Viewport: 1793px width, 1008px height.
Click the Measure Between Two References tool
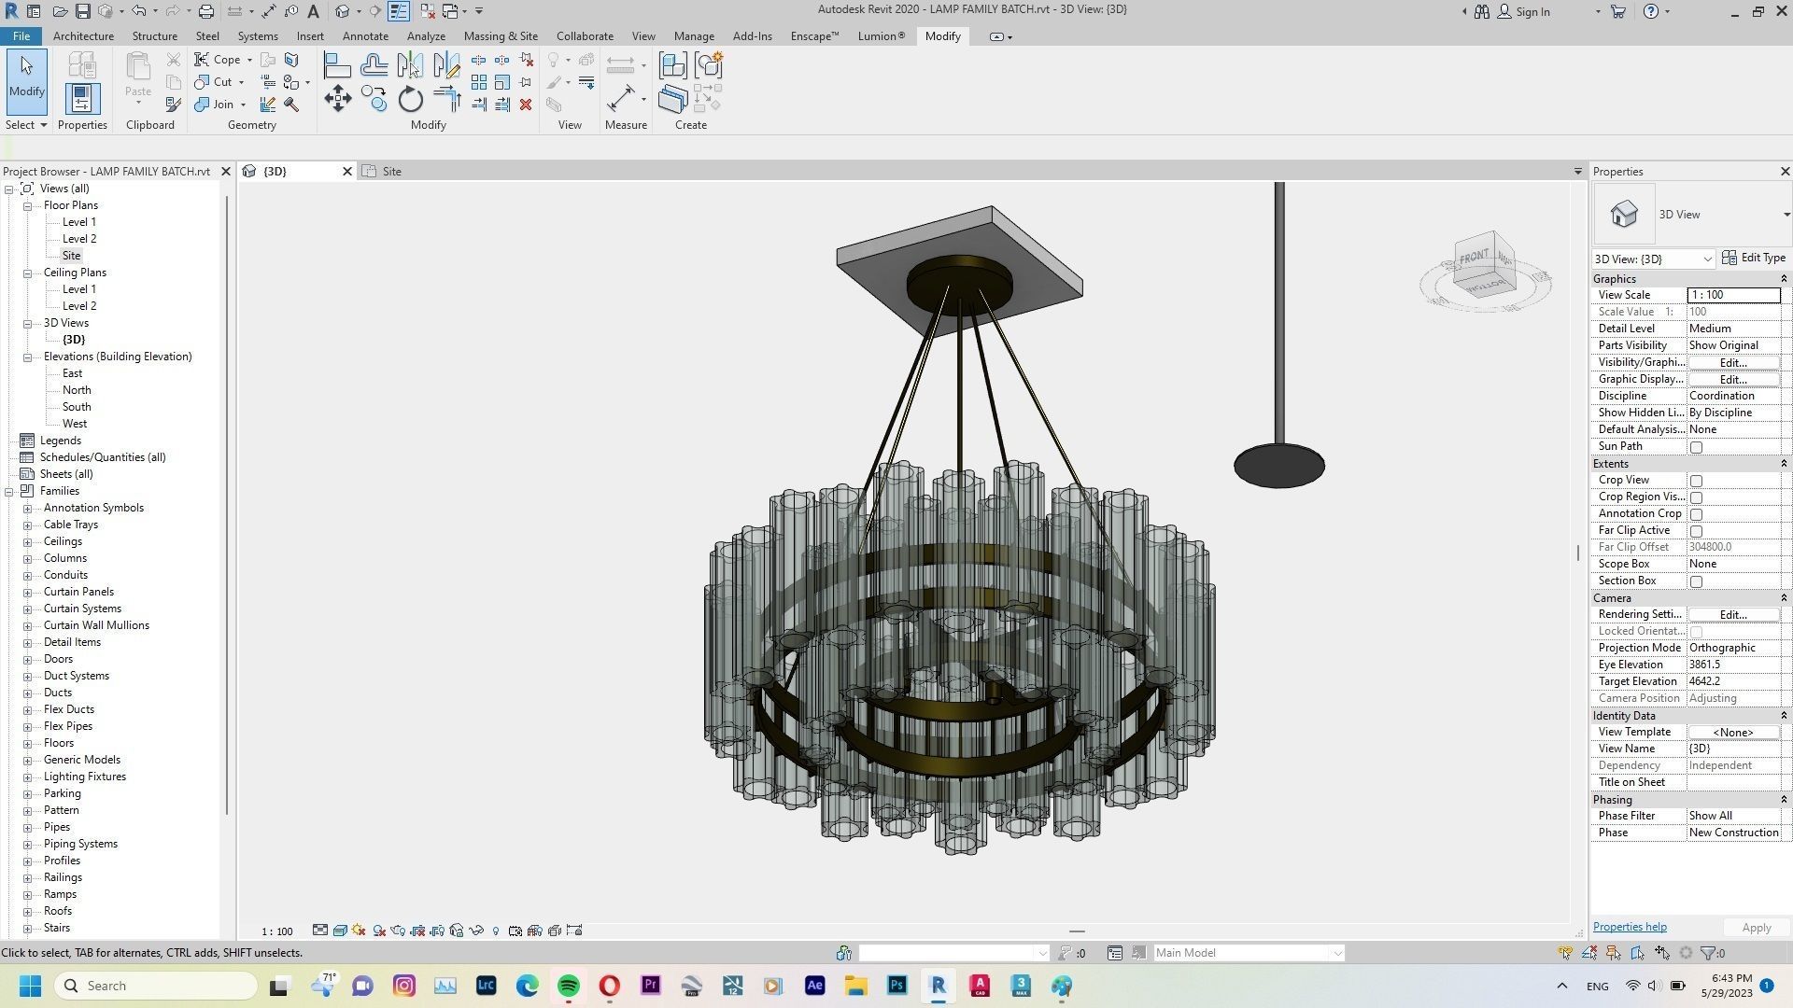click(x=621, y=99)
